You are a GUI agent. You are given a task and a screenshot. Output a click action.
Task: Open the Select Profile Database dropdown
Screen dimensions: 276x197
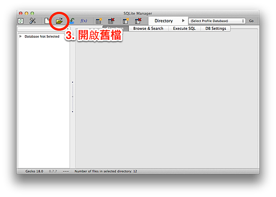pyautogui.click(x=217, y=21)
